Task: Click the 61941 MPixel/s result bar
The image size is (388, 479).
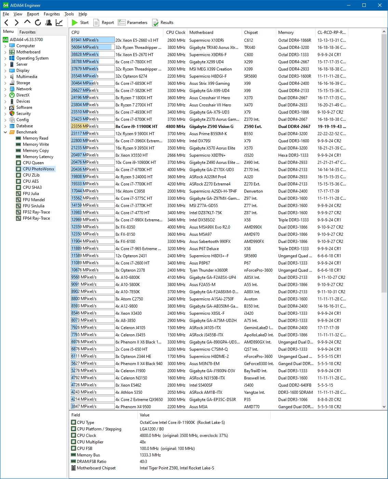Action: point(93,40)
